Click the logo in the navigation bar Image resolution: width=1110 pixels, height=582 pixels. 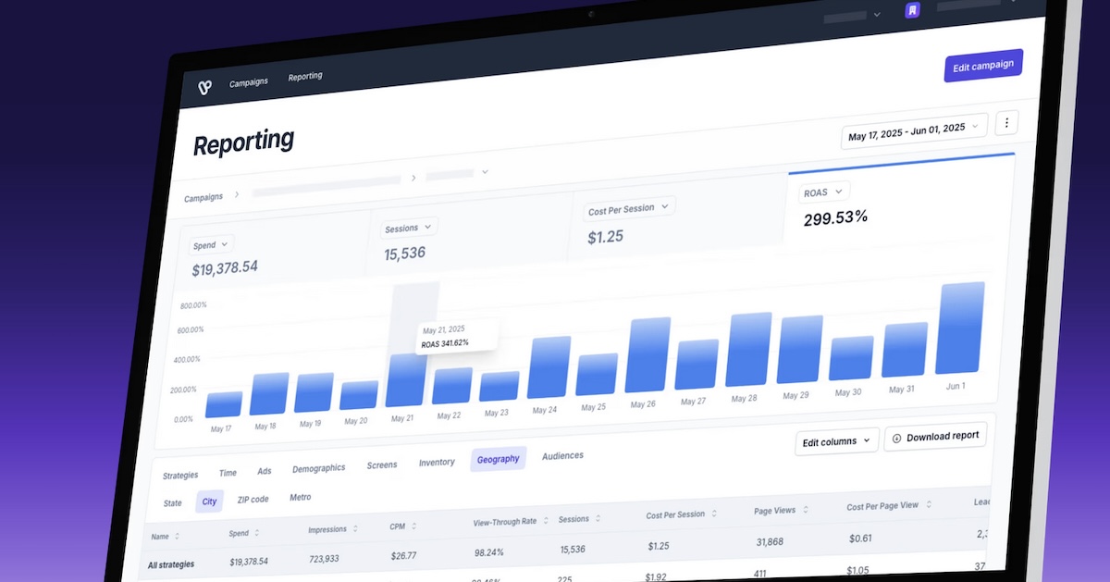205,86
